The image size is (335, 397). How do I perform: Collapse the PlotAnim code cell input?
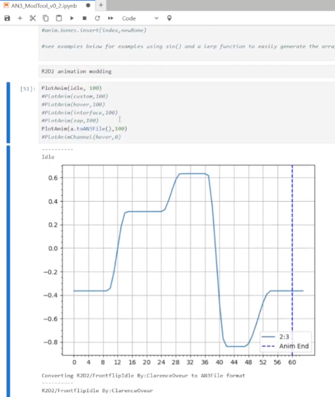click(8, 112)
